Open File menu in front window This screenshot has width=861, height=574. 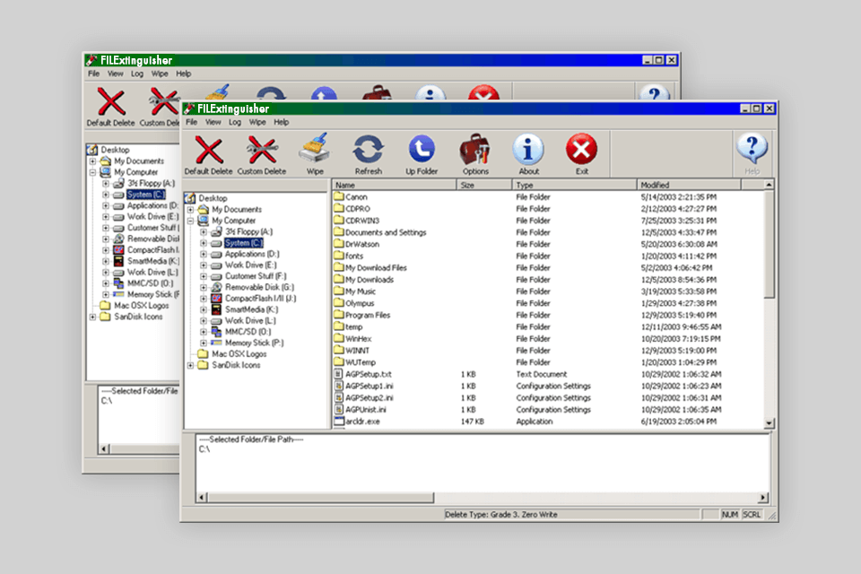click(x=191, y=122)
